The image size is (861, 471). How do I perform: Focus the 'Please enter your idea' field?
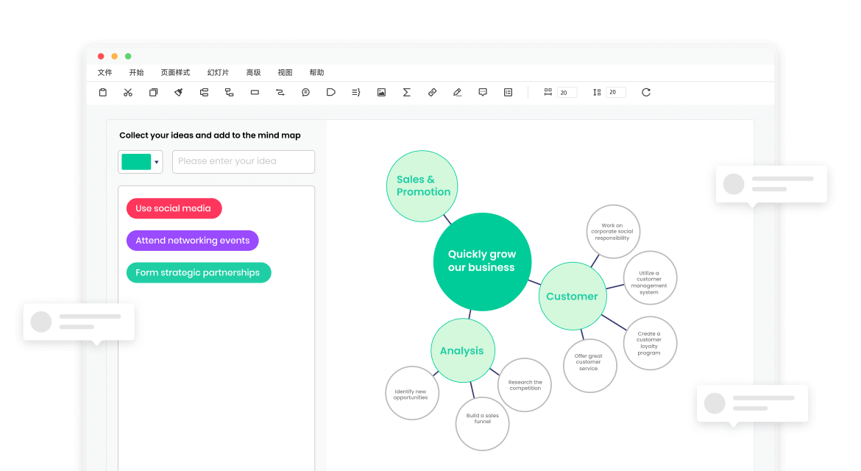point(244,161)
